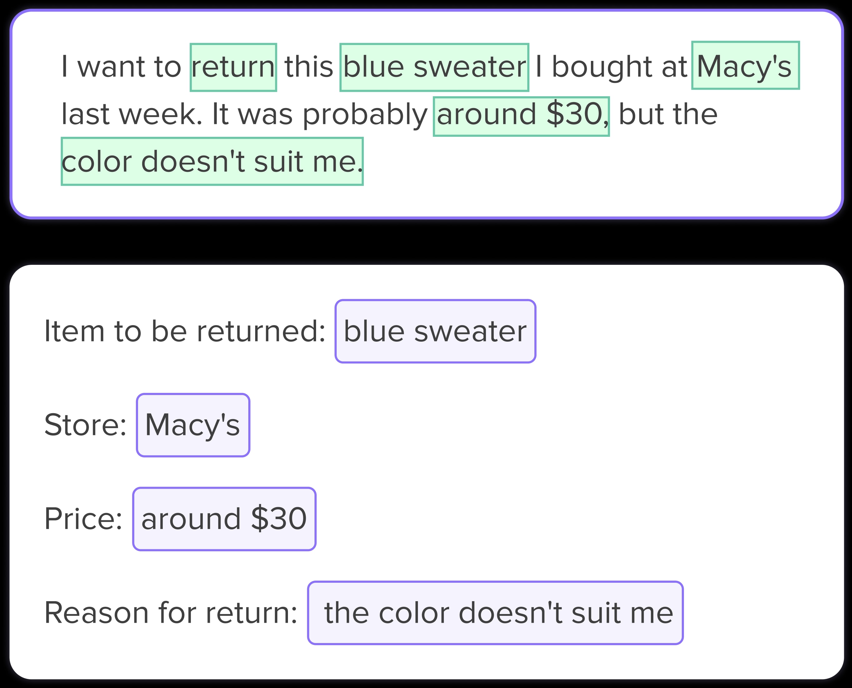The width and height of the screenshot is (852, 688).
Task: Click highlighted 'color doesn't suit me.' phrase
Action: tap(212, 161)
